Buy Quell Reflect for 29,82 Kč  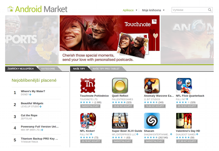(x=123, y=106)
